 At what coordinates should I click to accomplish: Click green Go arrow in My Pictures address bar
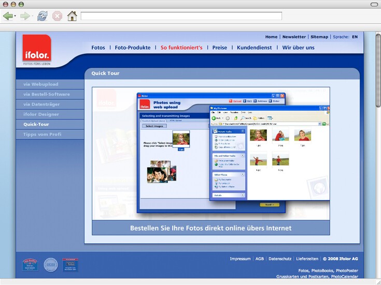(x=324, y=124)
